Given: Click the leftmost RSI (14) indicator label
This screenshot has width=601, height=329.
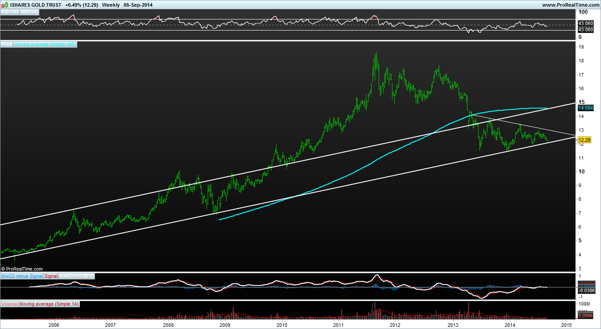Looking at the screenshot, I should coord(9,12).
